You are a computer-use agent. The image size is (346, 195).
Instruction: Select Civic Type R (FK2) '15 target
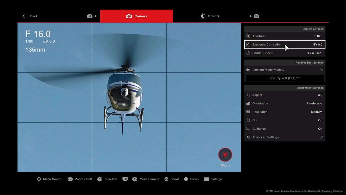[x=285, y=78]
